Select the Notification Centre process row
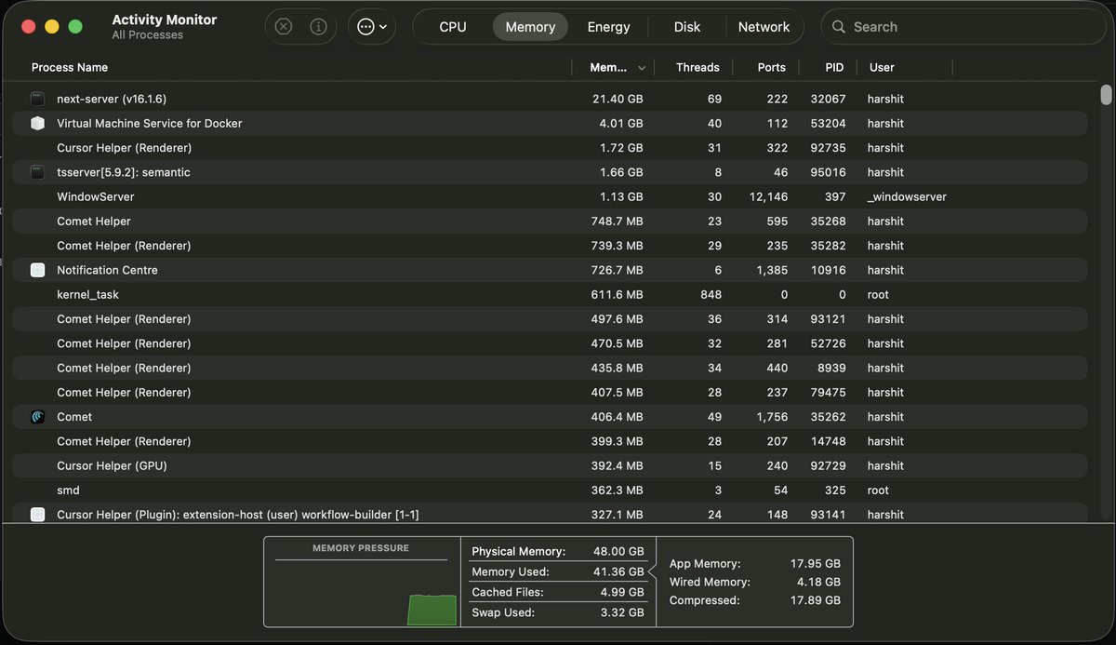 click(549, 270)
